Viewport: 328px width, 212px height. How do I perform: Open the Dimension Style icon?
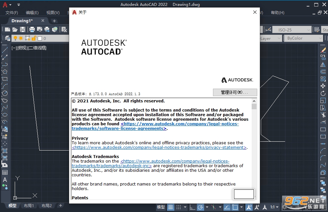click(268, 30)
